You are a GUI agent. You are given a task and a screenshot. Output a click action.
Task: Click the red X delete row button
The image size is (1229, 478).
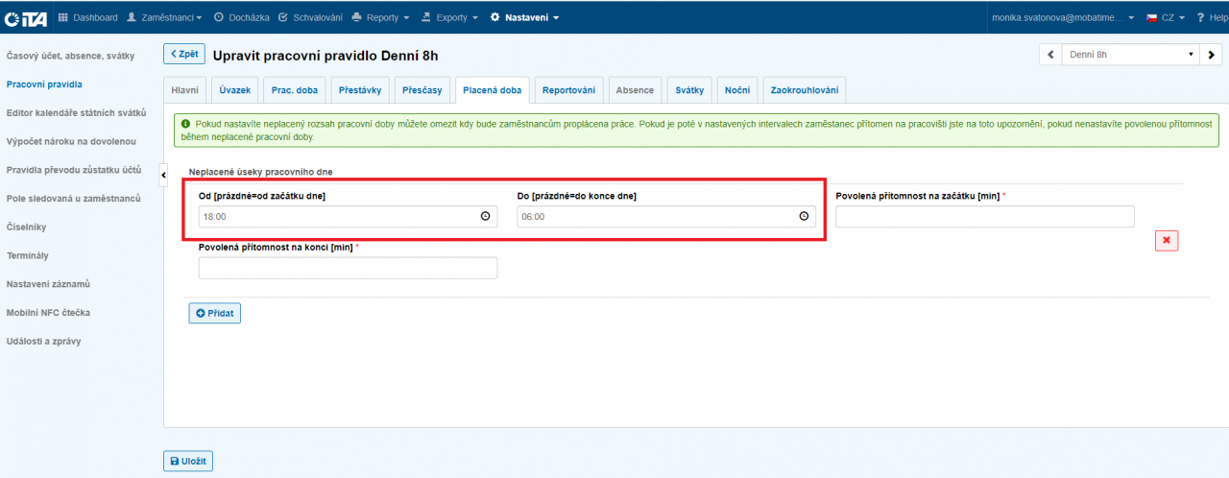1167,241
